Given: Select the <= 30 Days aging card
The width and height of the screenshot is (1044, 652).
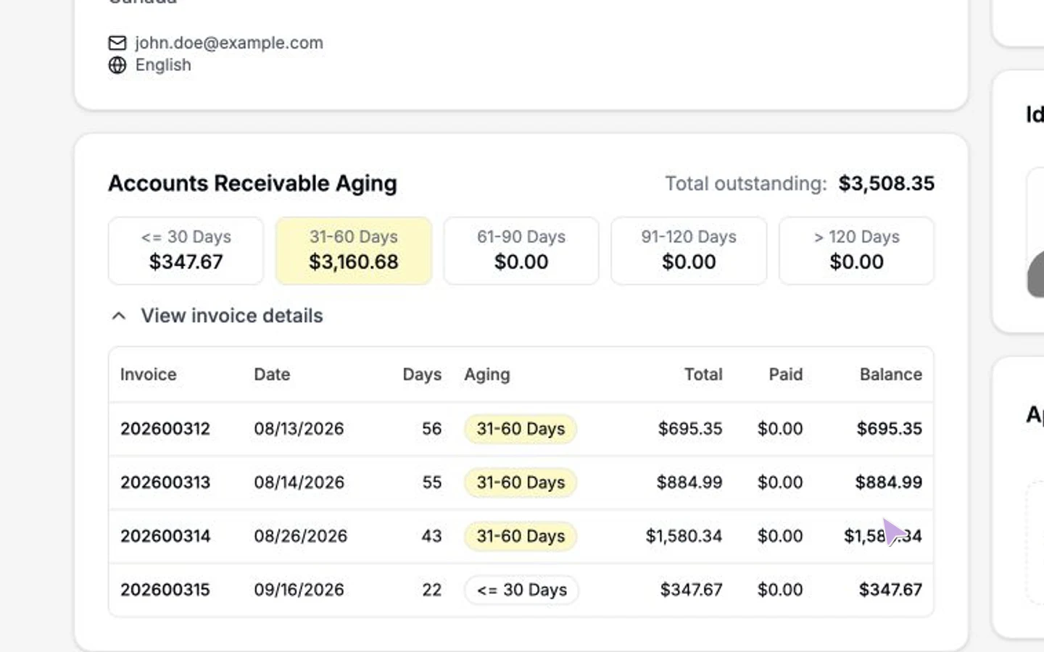Looking at the screenshot, I should [186, 251].
